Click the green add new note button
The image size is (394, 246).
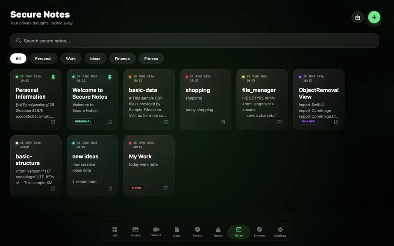click(x=374, y=18)
